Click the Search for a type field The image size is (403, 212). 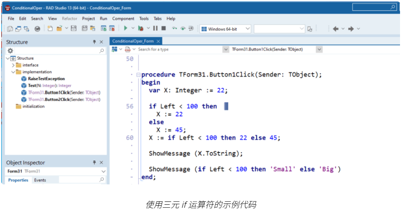pyautogui.click(x=179, y=49)
